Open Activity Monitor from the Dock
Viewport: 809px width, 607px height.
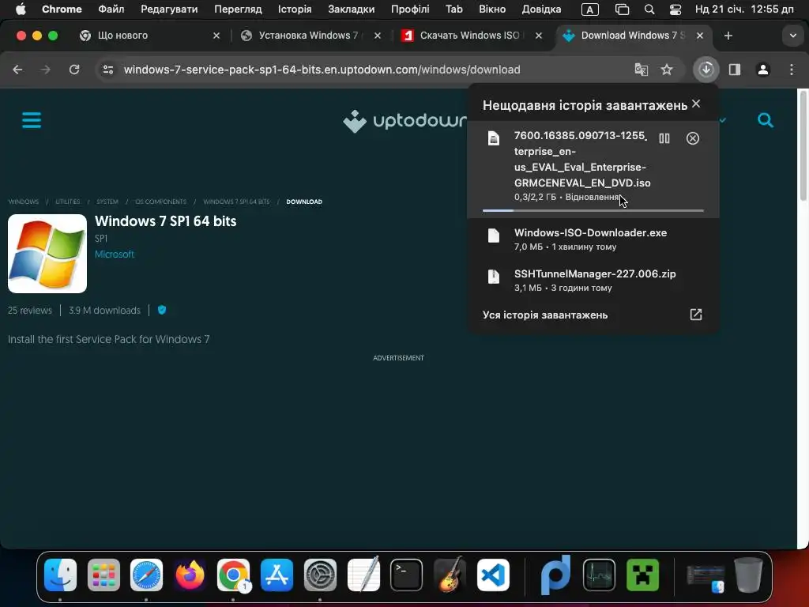pos(599,575)
